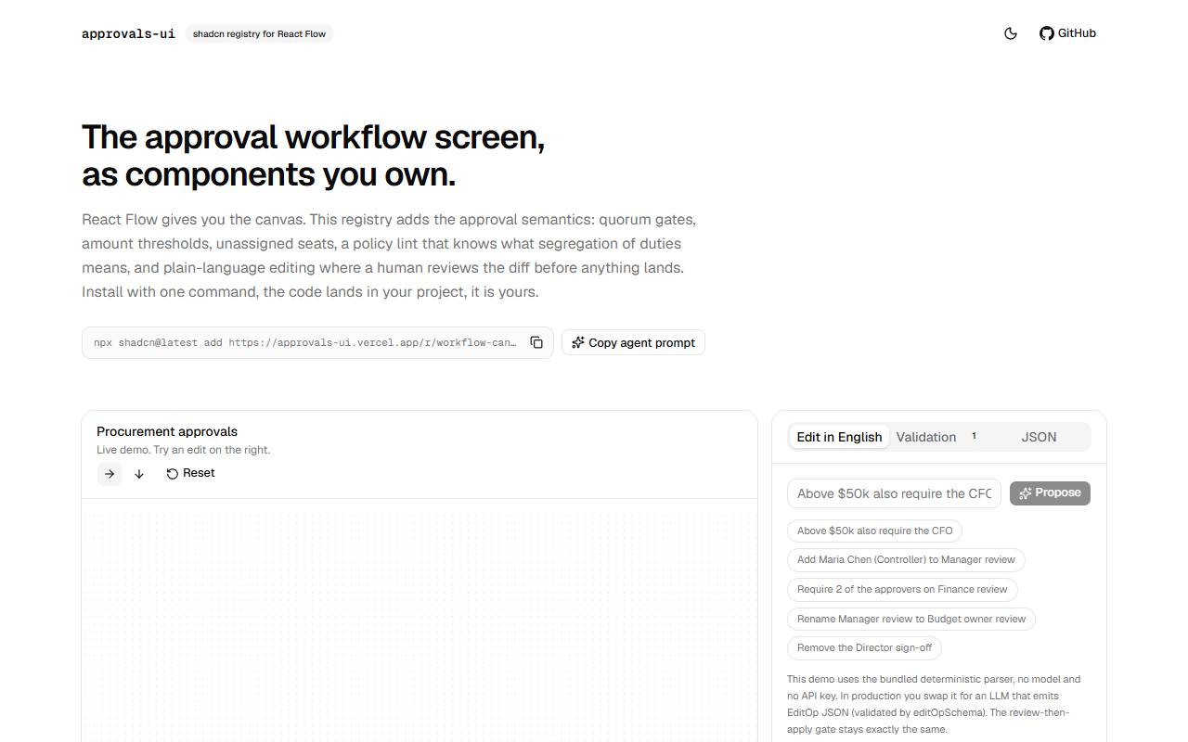Click the npx shadcn@latest command text

(305, 342)
